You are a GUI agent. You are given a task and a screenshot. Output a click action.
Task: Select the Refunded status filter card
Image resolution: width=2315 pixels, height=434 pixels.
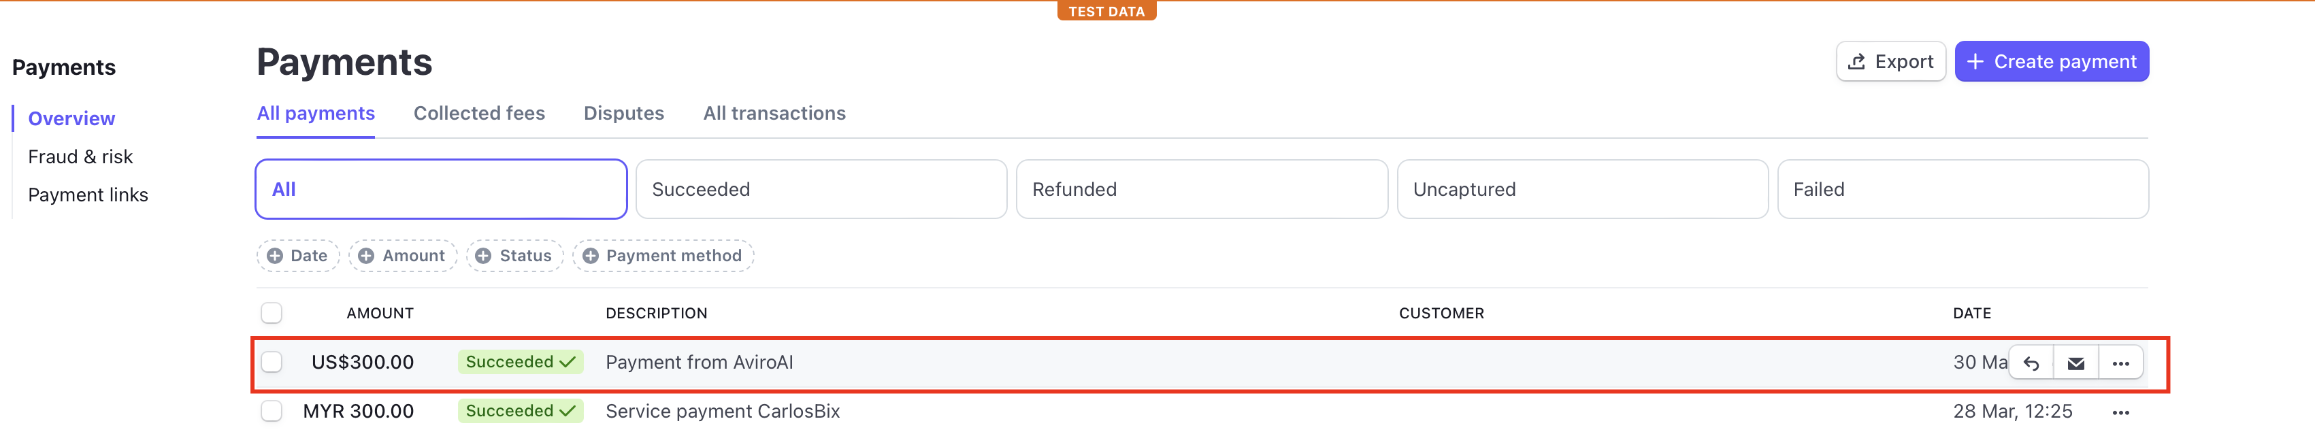coord(1202,190)
